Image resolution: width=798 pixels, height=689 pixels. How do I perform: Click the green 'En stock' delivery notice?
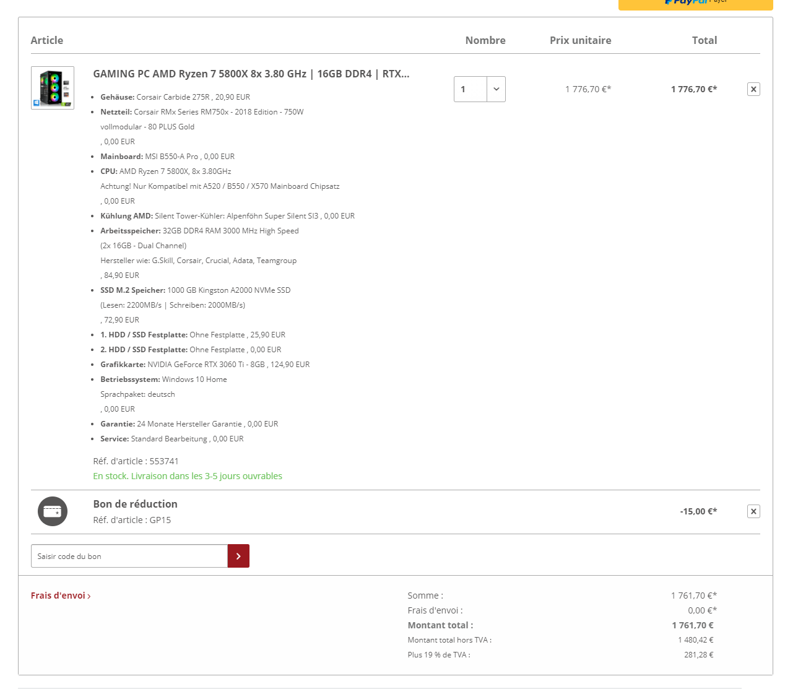coord(188,476)
